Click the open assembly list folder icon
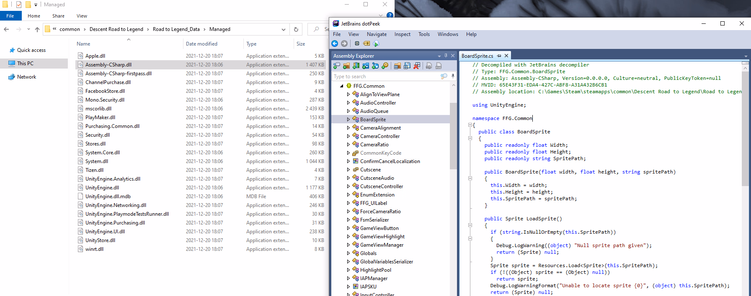This screenshot has height=296, width=751. [x=397, y=66]
